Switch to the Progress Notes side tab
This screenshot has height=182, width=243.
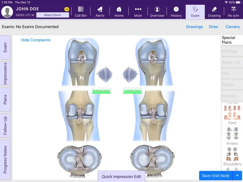click(x=5, y=159)
